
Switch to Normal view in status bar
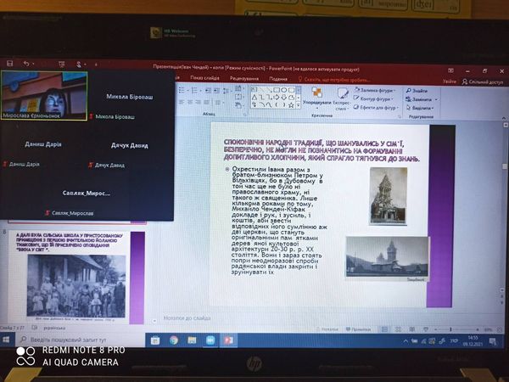pos(384,329)
